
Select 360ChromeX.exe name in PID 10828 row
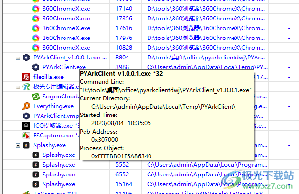coord(66,48)
